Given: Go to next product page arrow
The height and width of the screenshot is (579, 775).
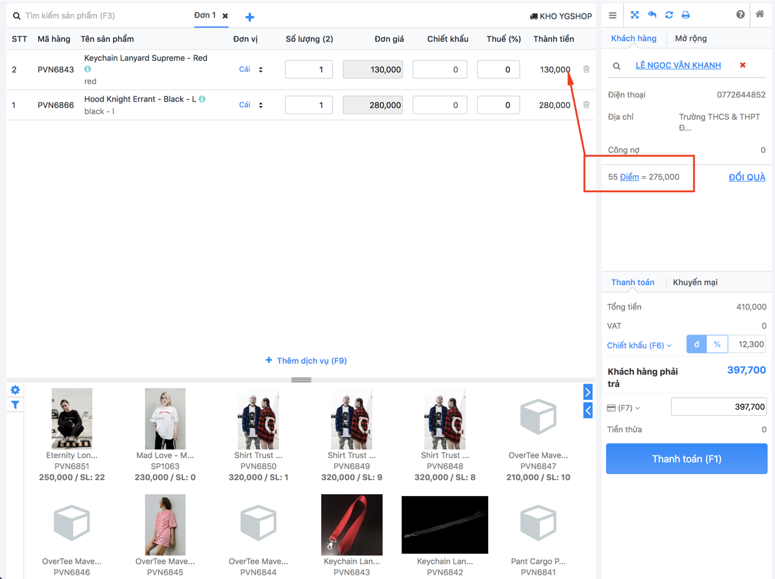Looking at the screenshot, I should coord(588,392).
